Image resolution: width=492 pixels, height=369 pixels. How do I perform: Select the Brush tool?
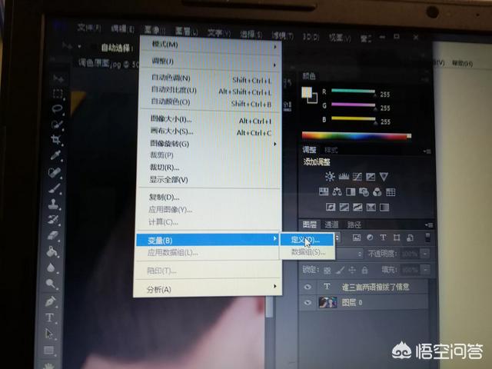[55, 188]
